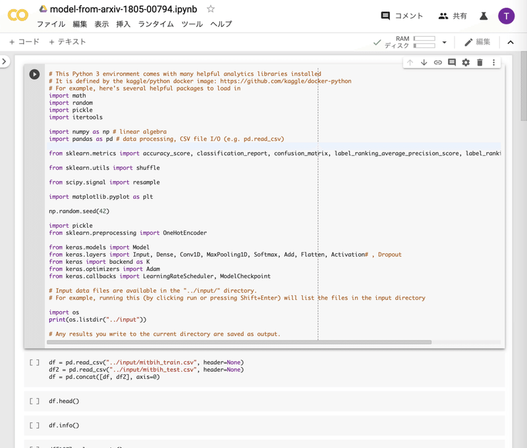Open the 表示 menu
527x448 pixels.
(x=101, y=24)
